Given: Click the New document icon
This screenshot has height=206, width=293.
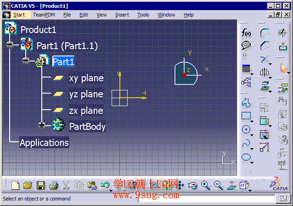Looking at the screenshot, I should coord(15,186).
